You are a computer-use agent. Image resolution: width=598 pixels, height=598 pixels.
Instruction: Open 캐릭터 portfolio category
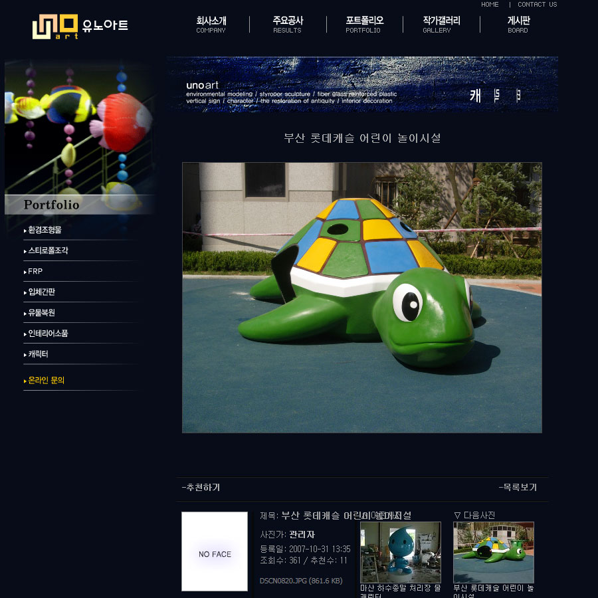(38, 354)
